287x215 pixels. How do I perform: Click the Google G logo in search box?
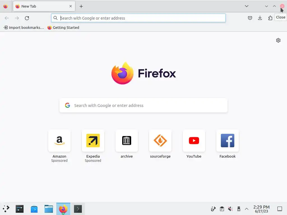tap(68, 105)
